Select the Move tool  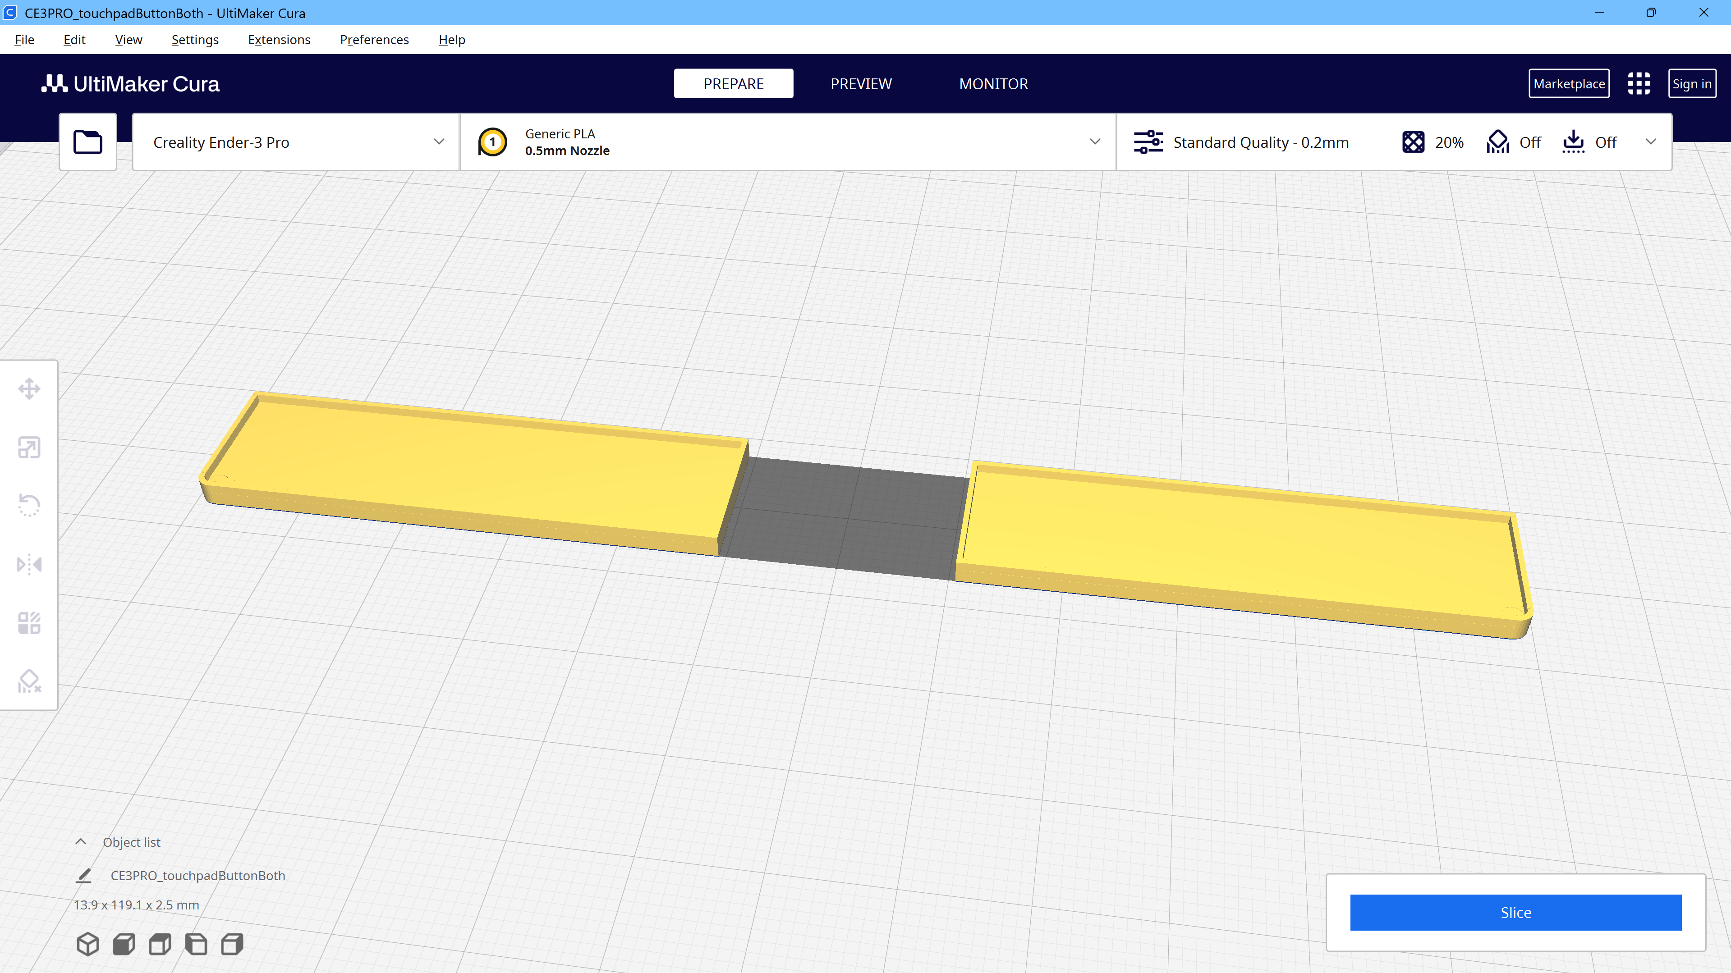(29, 389)
